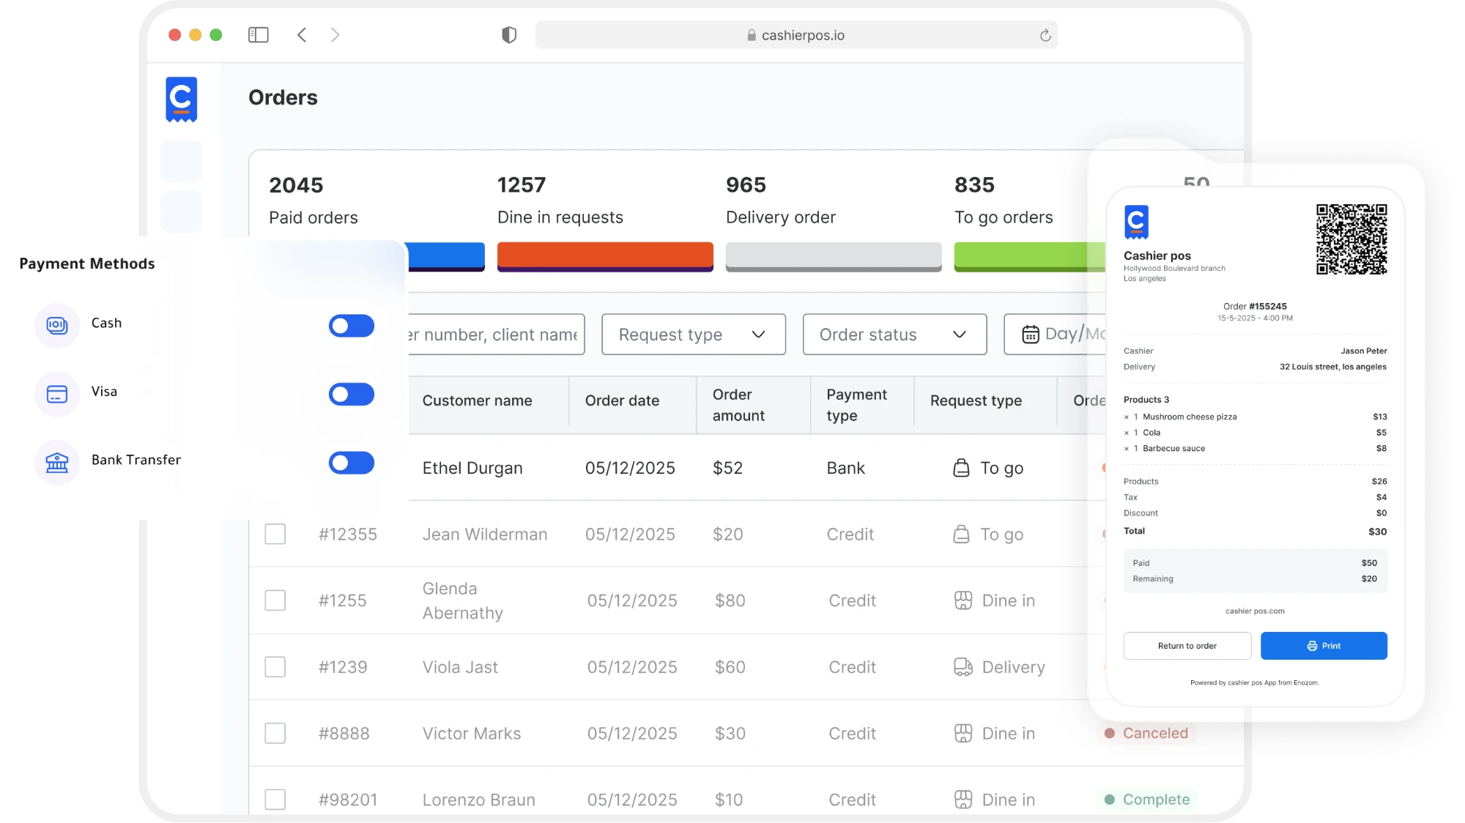
Task: Click the privacy shield icon in the toolbar
Action: pos(509,35)
